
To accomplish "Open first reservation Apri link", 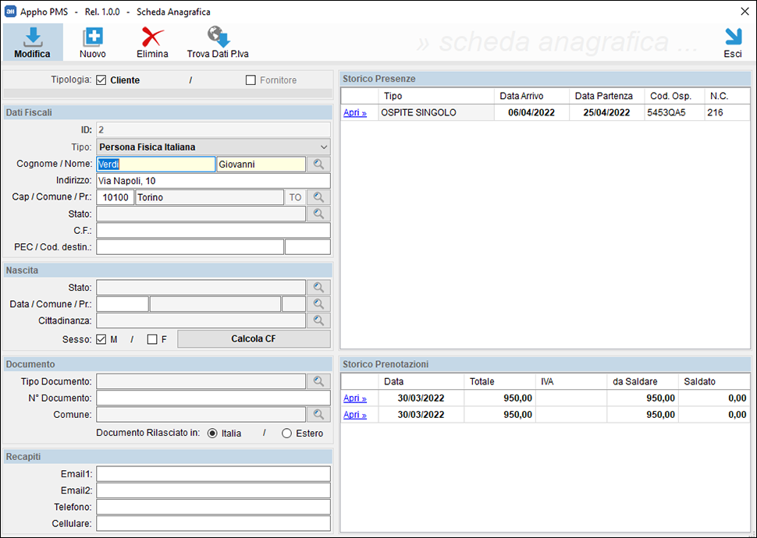I will click(x=355, y=398).
